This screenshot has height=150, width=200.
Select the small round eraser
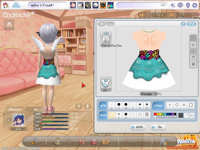pos(170,105)
